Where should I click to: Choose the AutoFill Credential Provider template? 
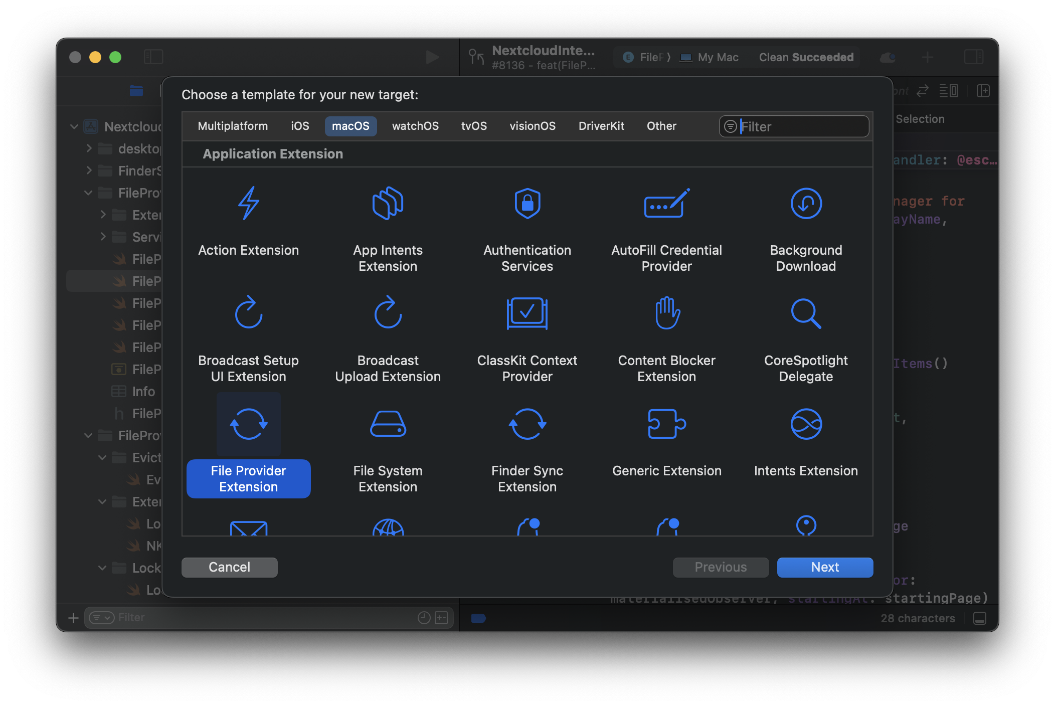click(x=666, y=226)
